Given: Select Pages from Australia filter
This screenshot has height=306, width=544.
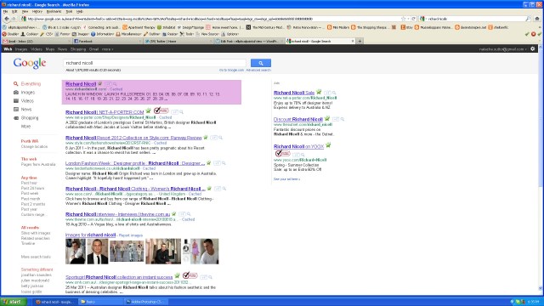Looking at the screenshot, I should click(38, 164).
